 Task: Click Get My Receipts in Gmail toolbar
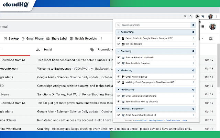point(83,39)
